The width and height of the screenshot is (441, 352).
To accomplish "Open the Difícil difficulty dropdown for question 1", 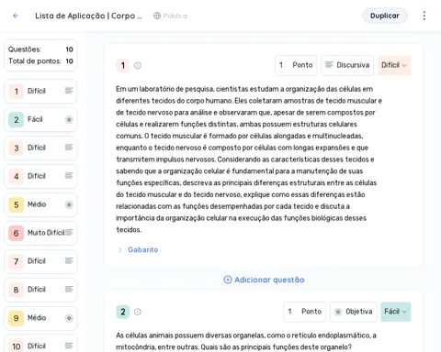I will [x=394, y=65].
